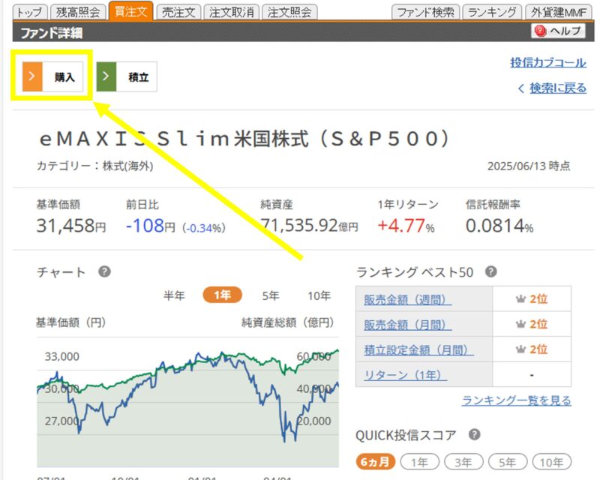Open the 外貨建MMF tab
Viewport: 600px width, 480px height.
click(x=559, y=12)
